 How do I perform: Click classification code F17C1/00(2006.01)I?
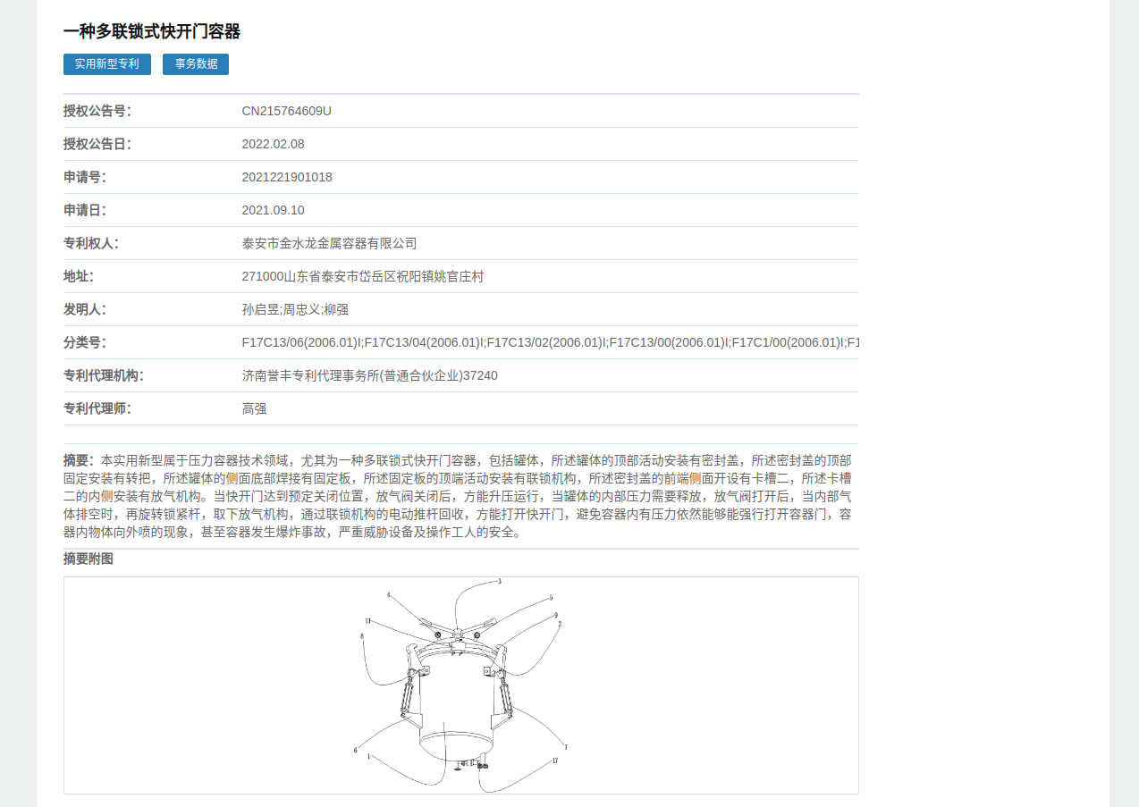[788, 343]
